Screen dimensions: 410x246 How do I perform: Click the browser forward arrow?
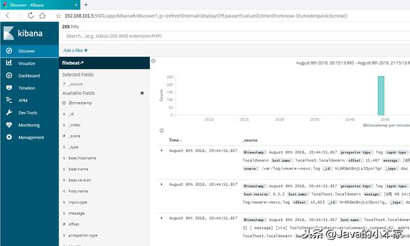coord(19,15)
